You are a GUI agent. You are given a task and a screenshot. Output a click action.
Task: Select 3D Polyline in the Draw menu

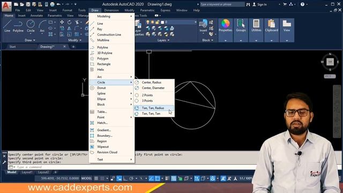pos(111,53)
